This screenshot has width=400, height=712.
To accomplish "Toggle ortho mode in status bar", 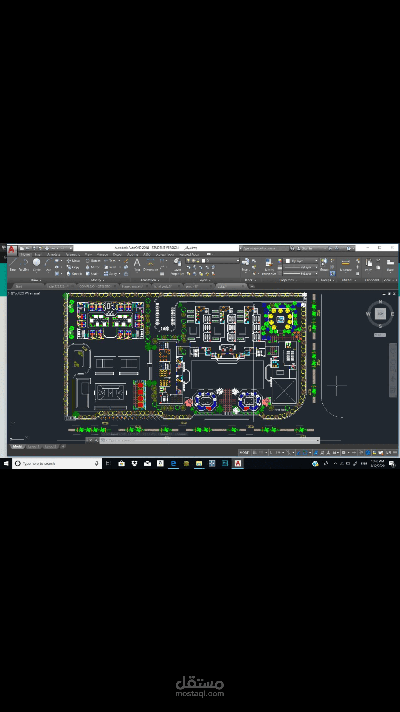I will pos(272,453).
